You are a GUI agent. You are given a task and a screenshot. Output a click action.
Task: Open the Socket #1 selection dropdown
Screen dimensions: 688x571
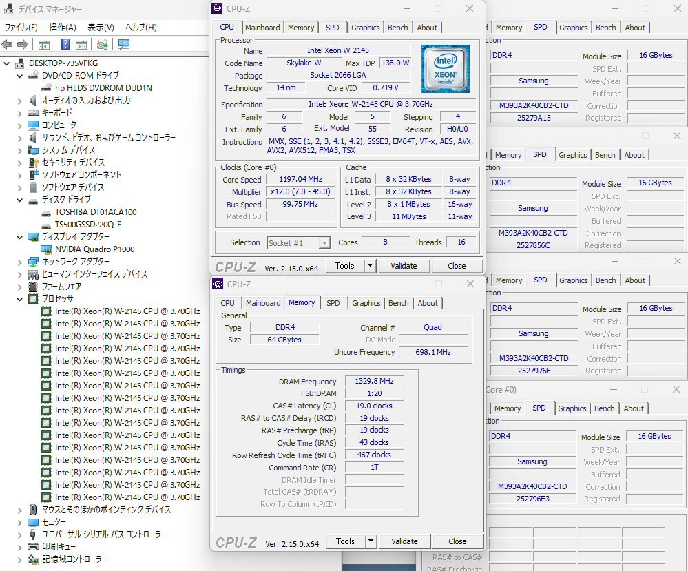pyautogui.click(x=324, y=242)
